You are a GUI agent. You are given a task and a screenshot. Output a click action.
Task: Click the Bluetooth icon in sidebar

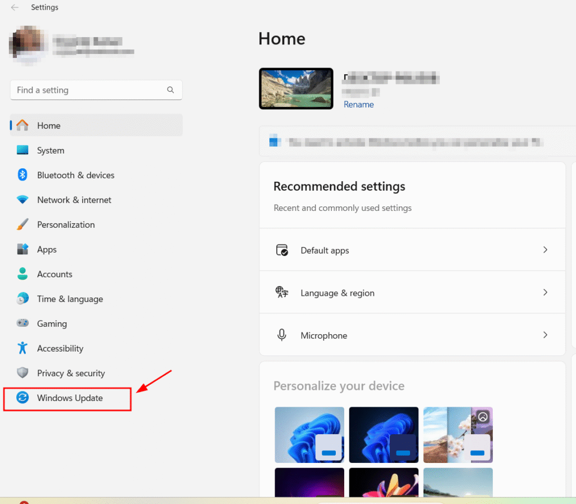(x=22, y=174)
